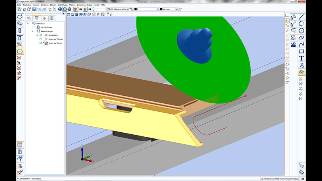
Task: Select NC-Optionen in tree
Action: (x=46, y=27)
